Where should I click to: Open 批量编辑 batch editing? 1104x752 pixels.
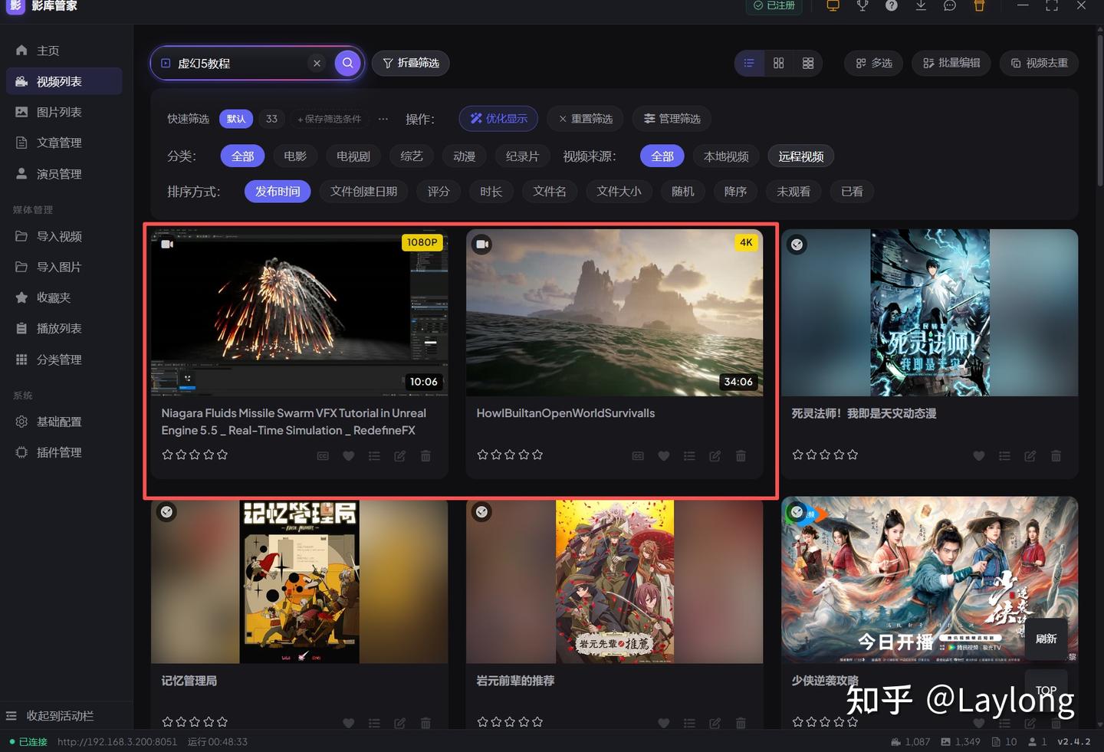(951, 63)
